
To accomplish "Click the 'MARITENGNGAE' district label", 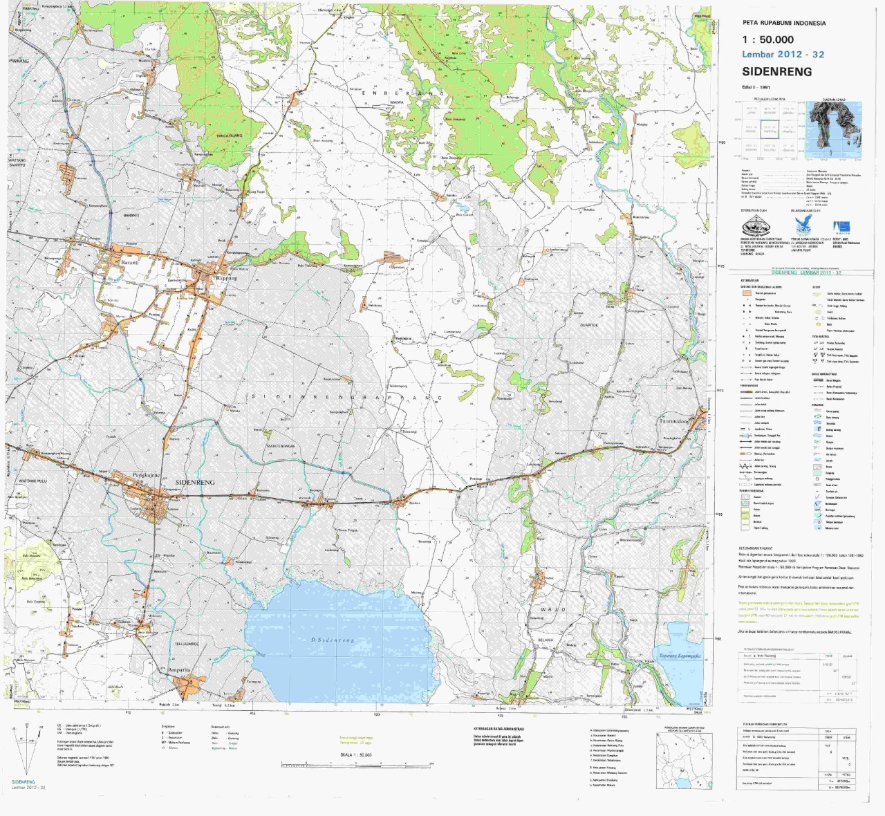I will point(281,446).
